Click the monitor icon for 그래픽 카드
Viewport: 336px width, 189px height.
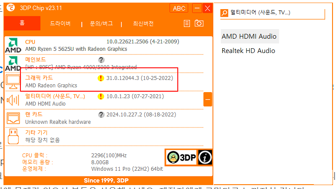click(x=13, y=82)
